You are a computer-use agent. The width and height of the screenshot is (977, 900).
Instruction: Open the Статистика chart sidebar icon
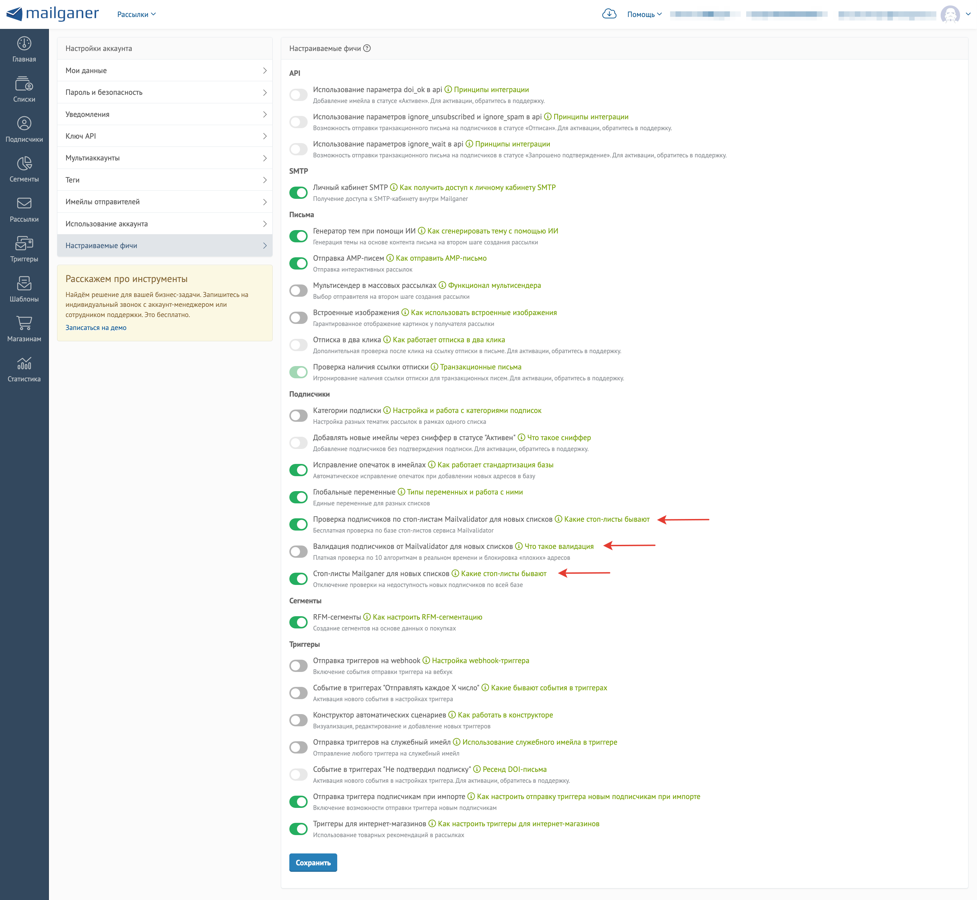pyautogui.click(x=24, y=363)
